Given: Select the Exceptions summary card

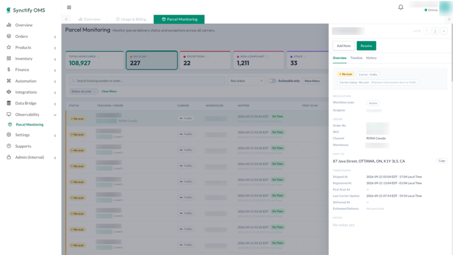Looking at the screenshot, I should (205, 60).
